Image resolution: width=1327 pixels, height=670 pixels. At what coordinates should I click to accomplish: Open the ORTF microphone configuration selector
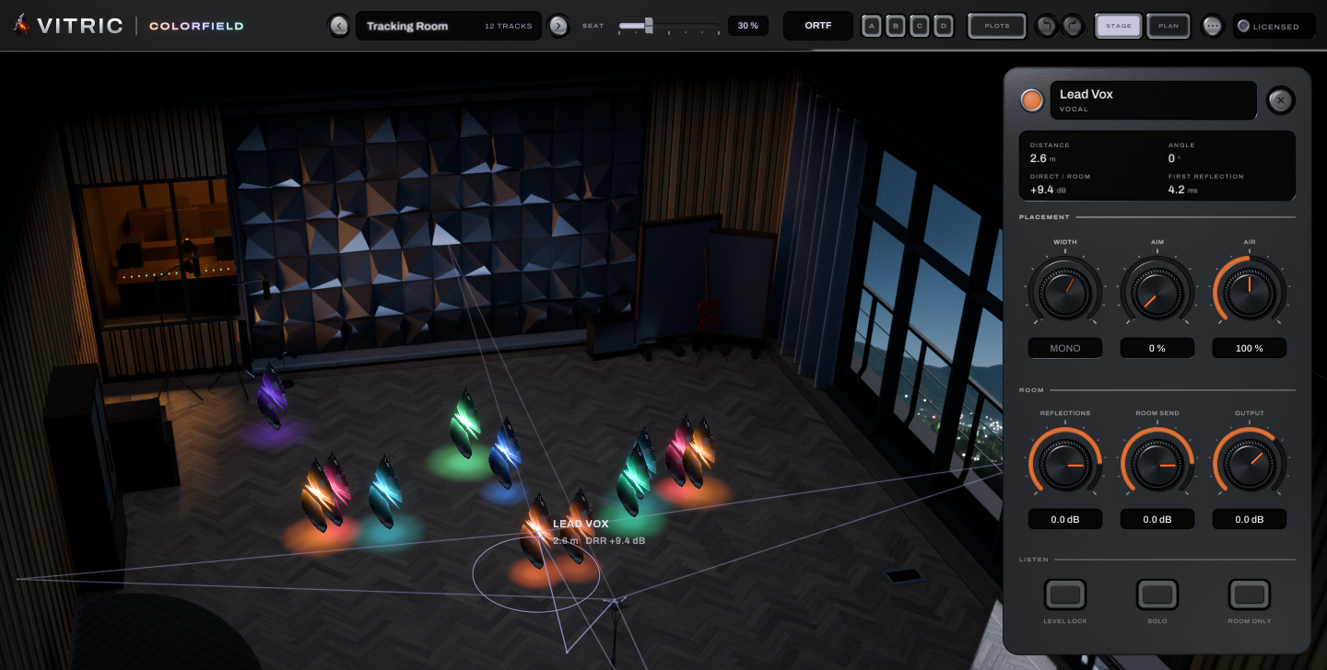point(818,26)
